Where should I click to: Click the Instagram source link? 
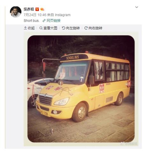[x=62, y=15]
